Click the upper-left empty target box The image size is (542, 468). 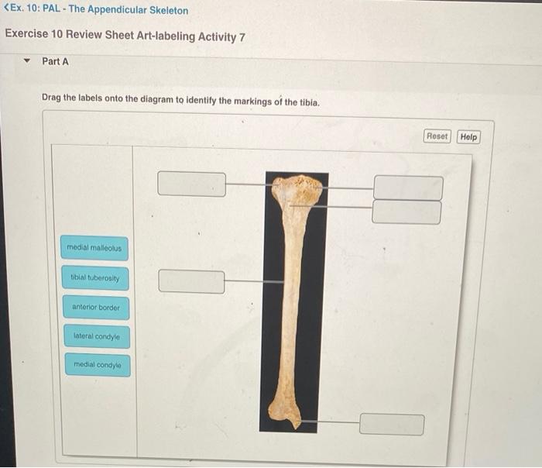click(x=192, y=184)
